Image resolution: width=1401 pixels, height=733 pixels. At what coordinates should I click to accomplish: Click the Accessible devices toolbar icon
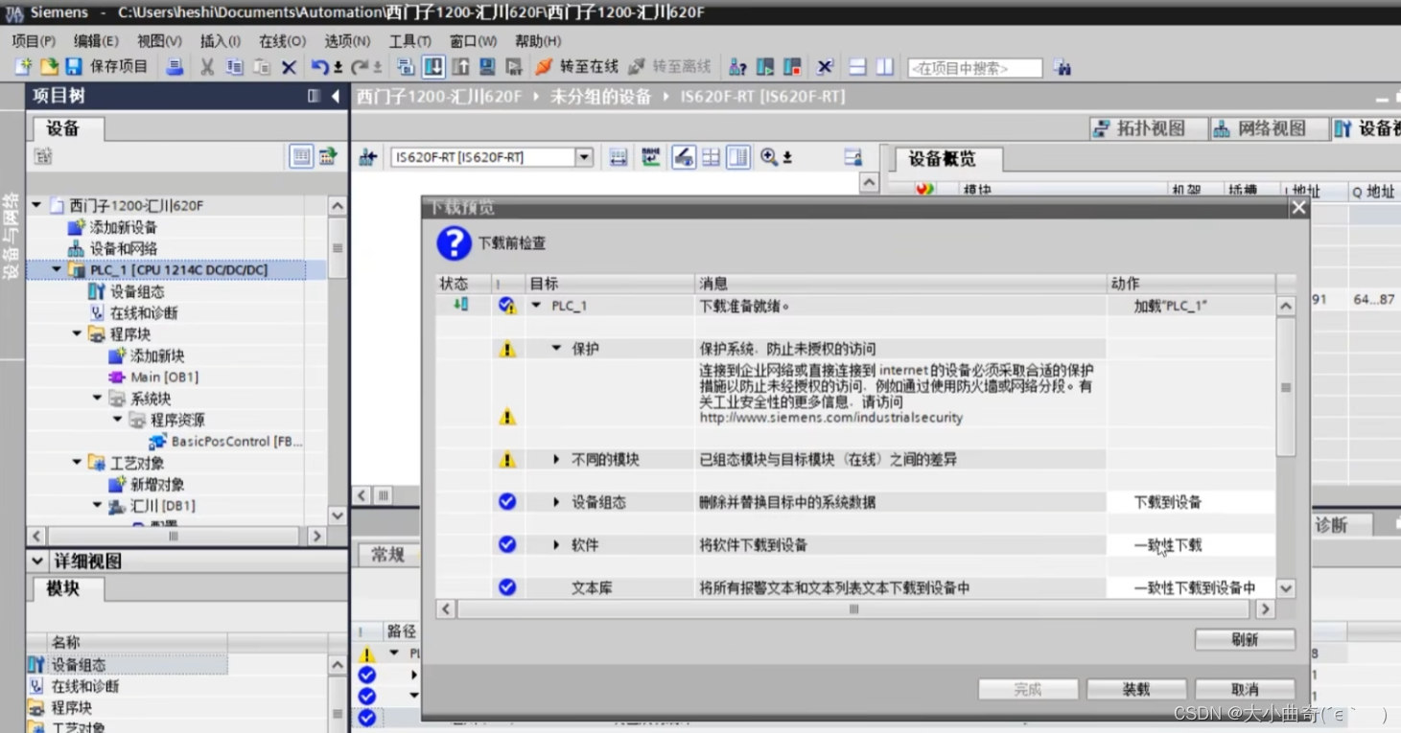(x=737, y=67)
